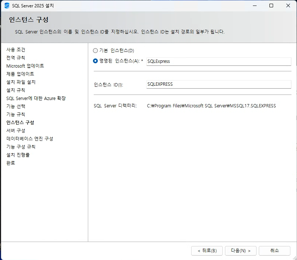Select SQL Server에 대한 Azure 확장 step
This screenshot has height=260, width=297.
36,98
